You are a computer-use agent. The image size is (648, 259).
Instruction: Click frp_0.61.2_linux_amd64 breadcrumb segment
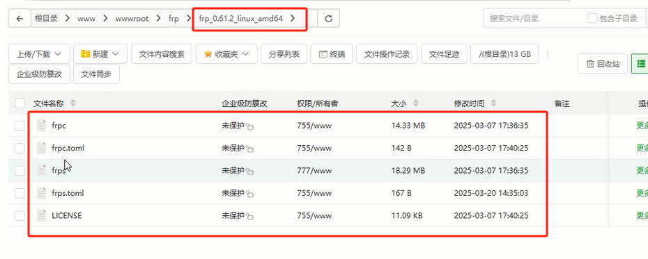(240, 19)
